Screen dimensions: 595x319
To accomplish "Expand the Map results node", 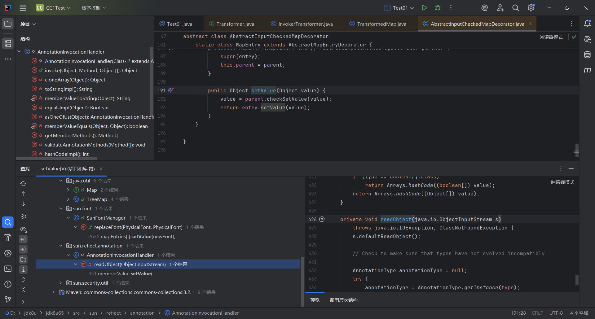I will coord(68,190).
